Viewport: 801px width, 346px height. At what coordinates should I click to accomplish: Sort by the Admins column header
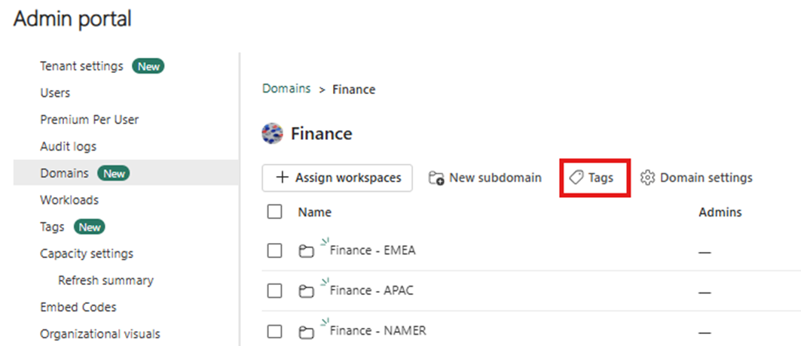[720, 212]
